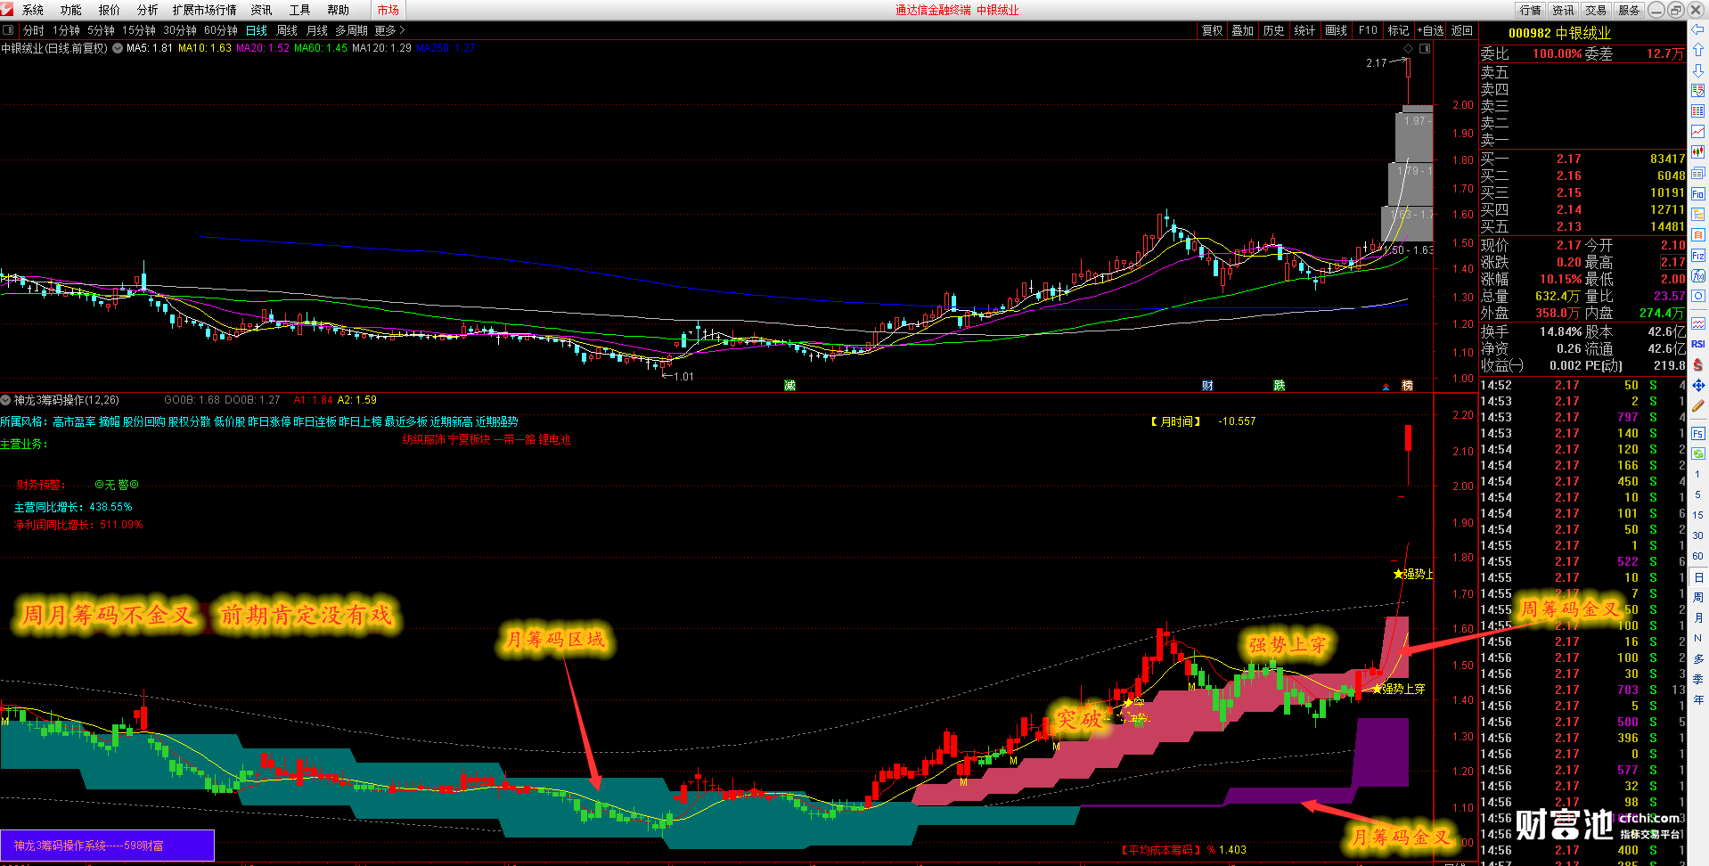Image resolution: width=1709 pixels, height=866 pixels.
Task: Click the pencil drawing tool icon
Action: [x=1698, y=406]
